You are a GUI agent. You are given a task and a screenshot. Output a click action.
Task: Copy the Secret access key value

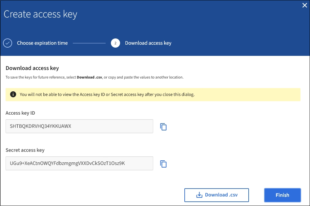click(163, 164)
